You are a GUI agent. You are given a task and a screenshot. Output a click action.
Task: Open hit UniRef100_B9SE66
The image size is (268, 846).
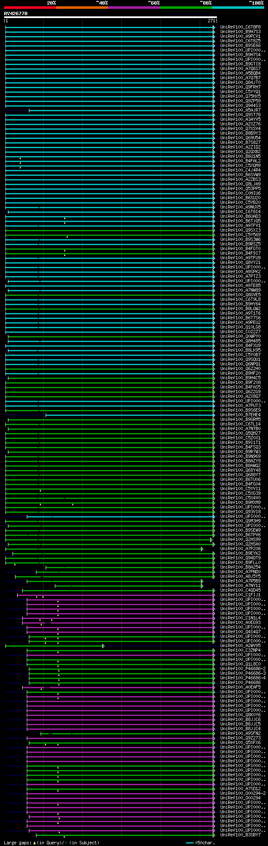pos(240,45)
